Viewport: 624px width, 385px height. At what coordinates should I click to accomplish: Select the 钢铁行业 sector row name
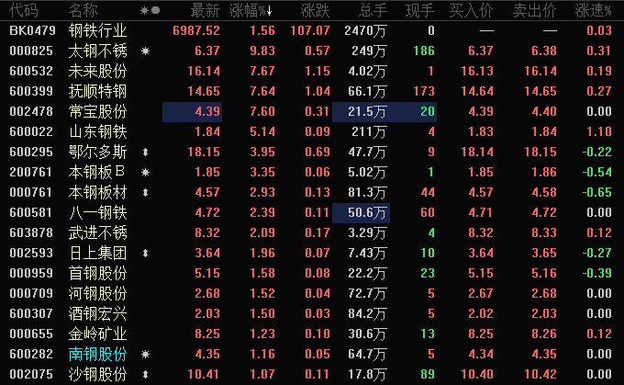[97, 30]
